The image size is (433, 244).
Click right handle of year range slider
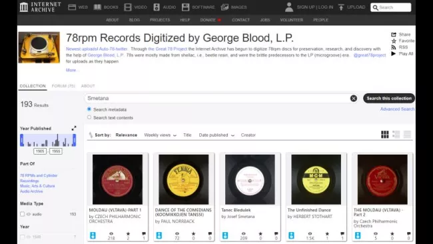[x=74, y=140]
